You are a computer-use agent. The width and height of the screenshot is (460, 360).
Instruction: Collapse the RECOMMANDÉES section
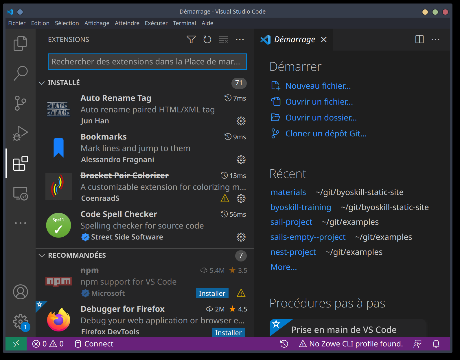click(x=42, y=255)
